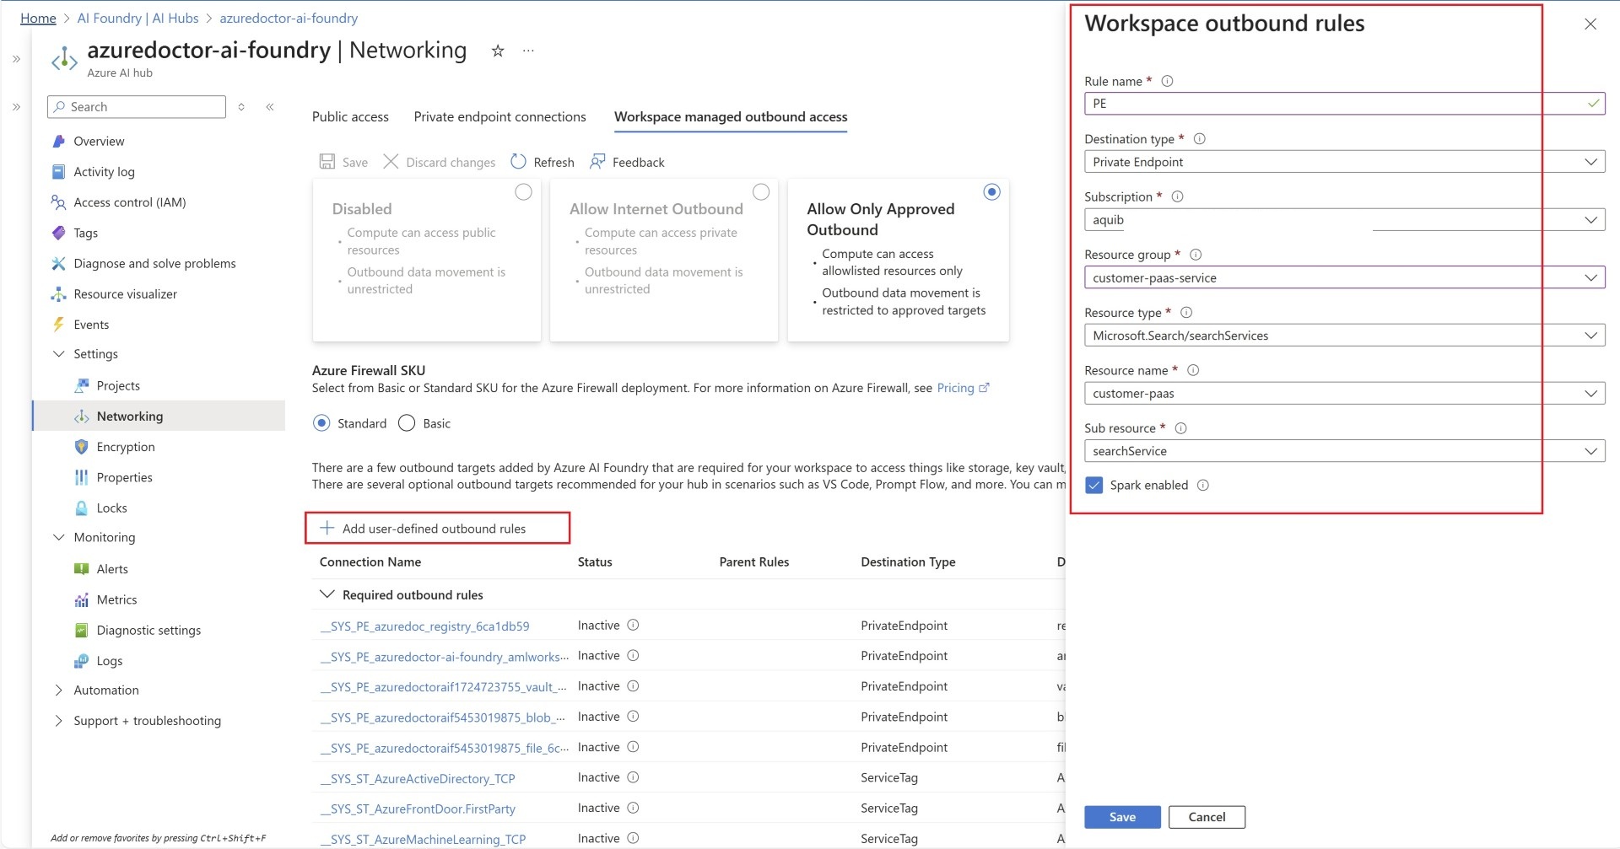Click the Refresh toolbar icon

pos(518,162)
